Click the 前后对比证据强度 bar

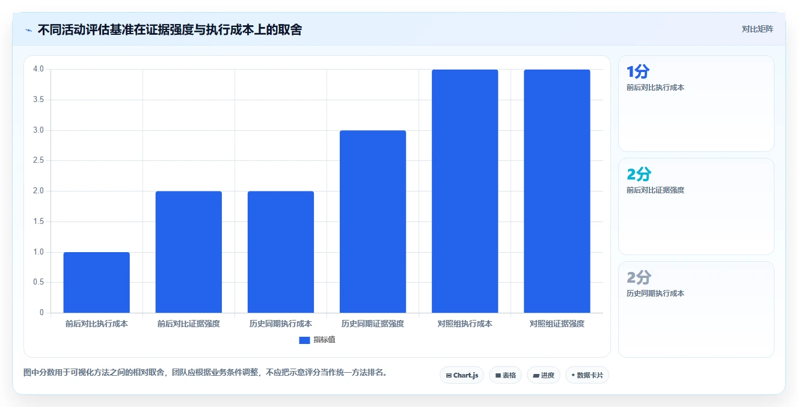click(x=189, y=252)
